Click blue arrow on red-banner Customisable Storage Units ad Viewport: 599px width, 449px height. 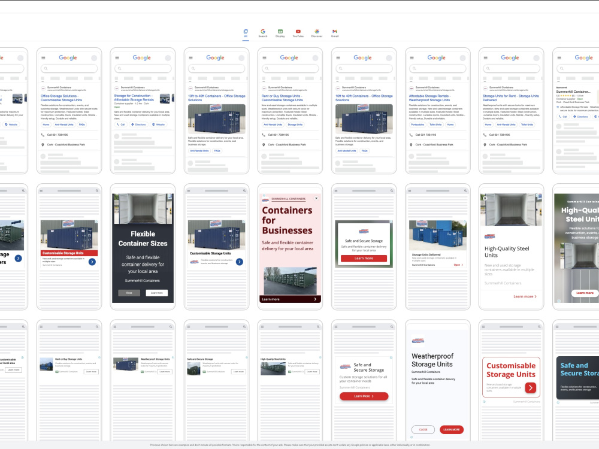tap(92, 262)
